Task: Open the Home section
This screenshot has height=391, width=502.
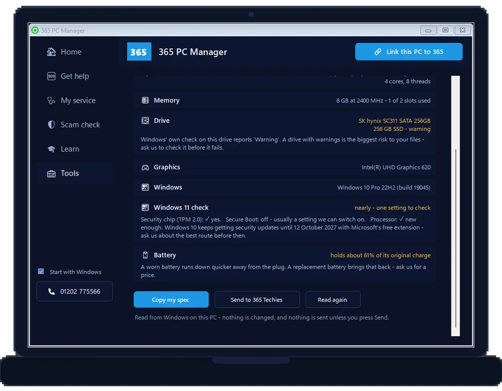Action: coord(74,52)
